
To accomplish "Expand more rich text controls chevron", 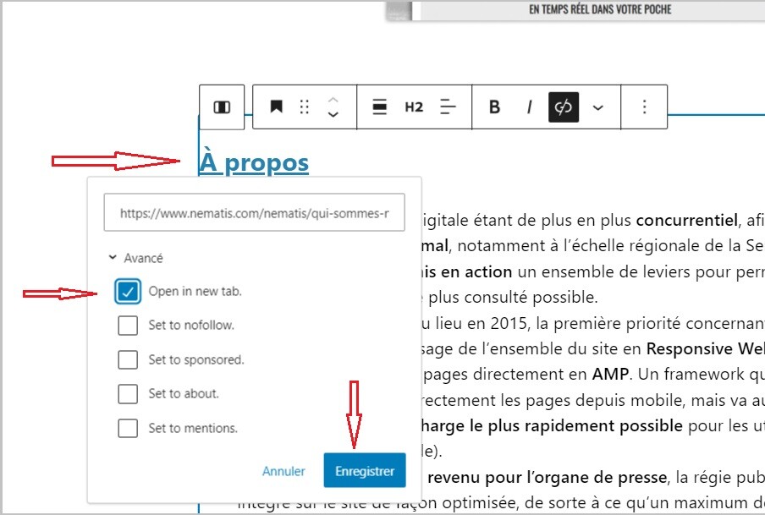I will click(598, 107).
